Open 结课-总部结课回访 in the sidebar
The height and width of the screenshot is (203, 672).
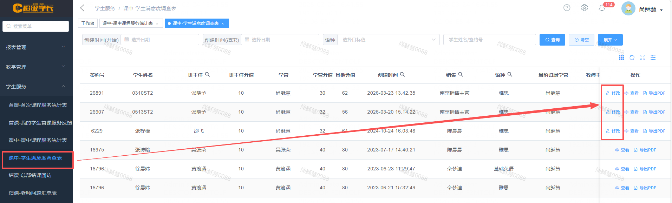[x=30, y=175]
